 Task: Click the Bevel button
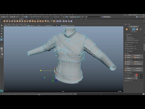pyautogui.click(x=138, y=62)
